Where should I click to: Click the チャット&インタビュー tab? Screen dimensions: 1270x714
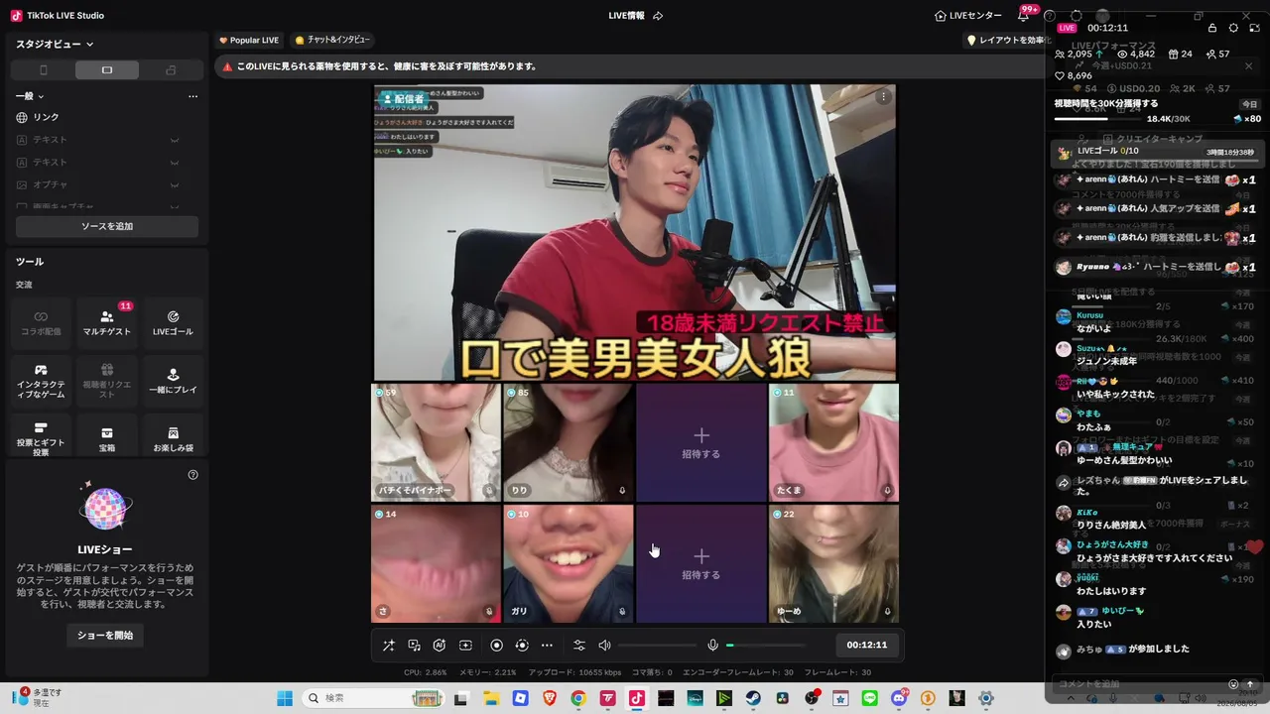point(332,41)
